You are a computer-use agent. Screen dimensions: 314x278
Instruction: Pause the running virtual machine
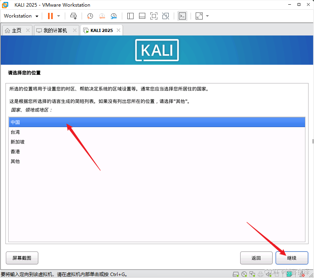click(50, 16)
